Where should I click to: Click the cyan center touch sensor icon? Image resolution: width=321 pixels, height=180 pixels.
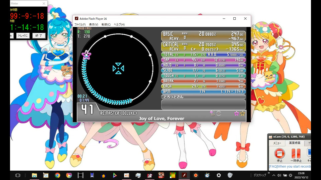point(118,68)
